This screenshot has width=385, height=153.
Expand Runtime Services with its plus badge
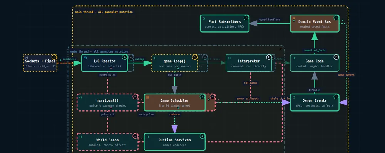coord(203,136)
